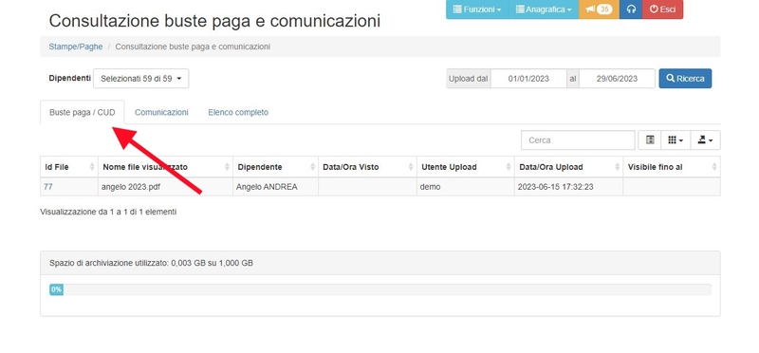Sort by Dipendente column header
The image size is (759, 353).
coord(275,167)
